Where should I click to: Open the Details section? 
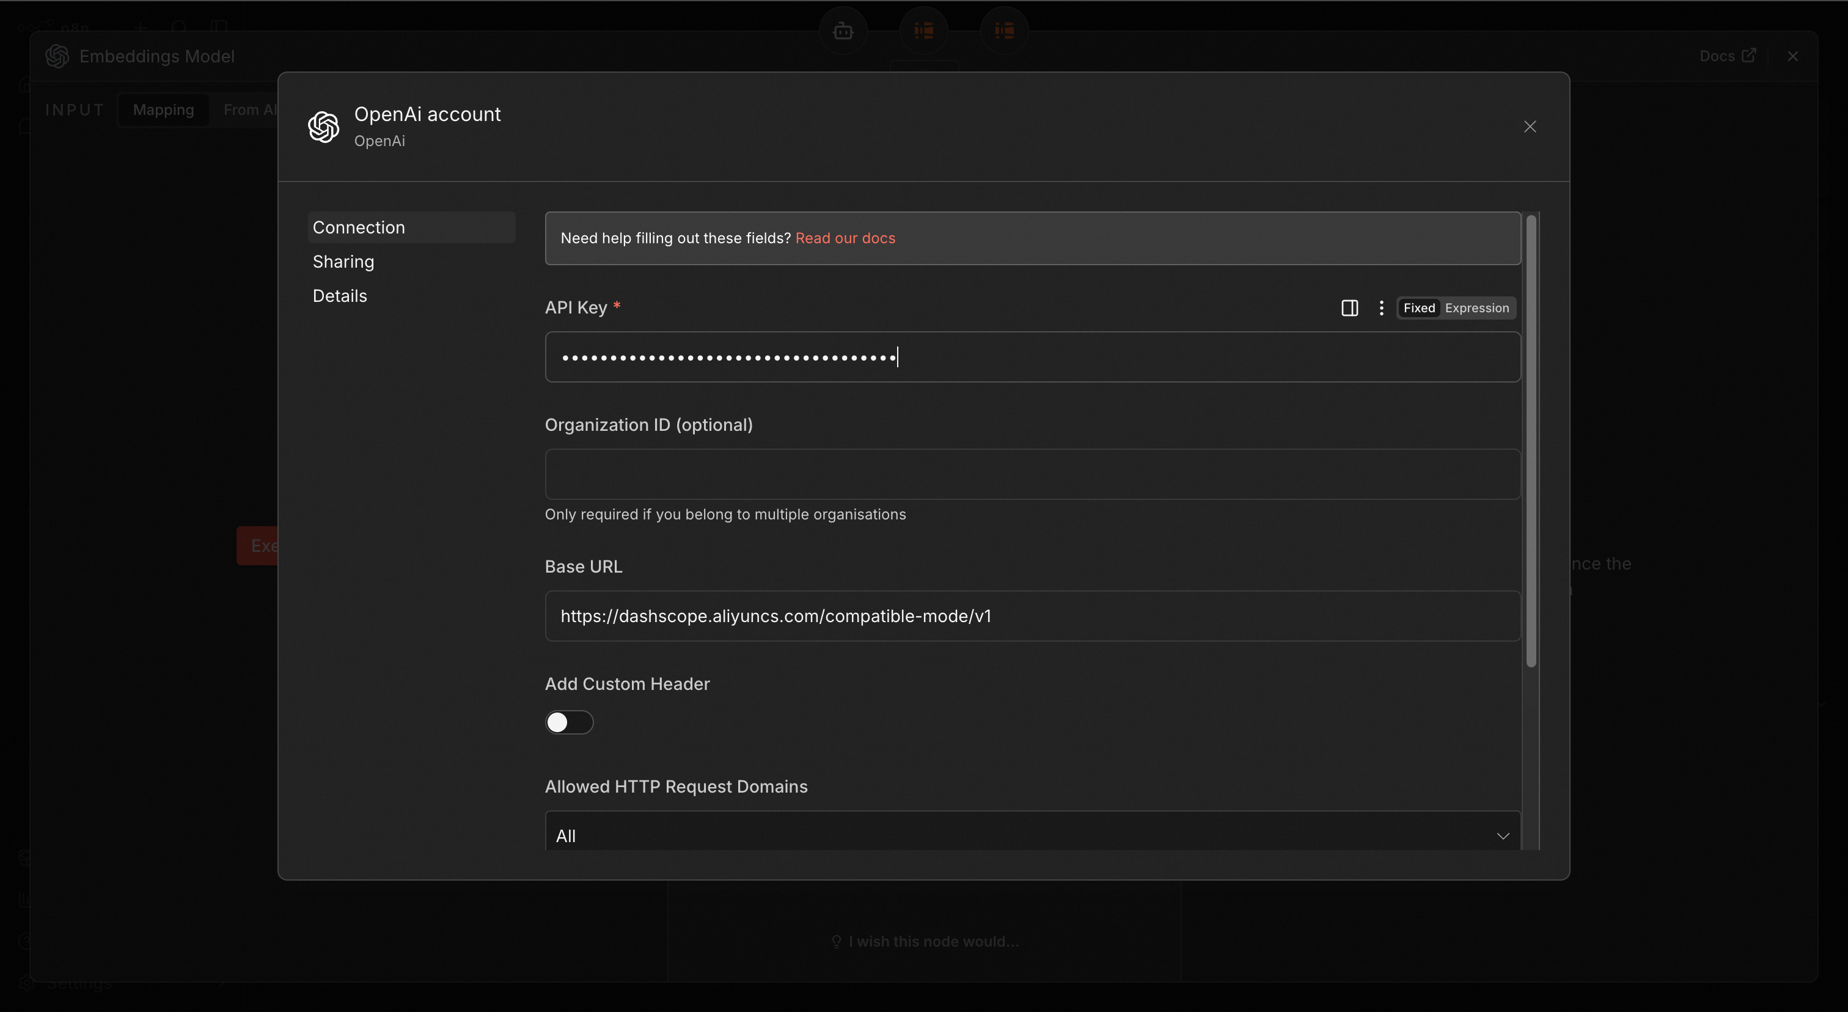coord(339,296)
